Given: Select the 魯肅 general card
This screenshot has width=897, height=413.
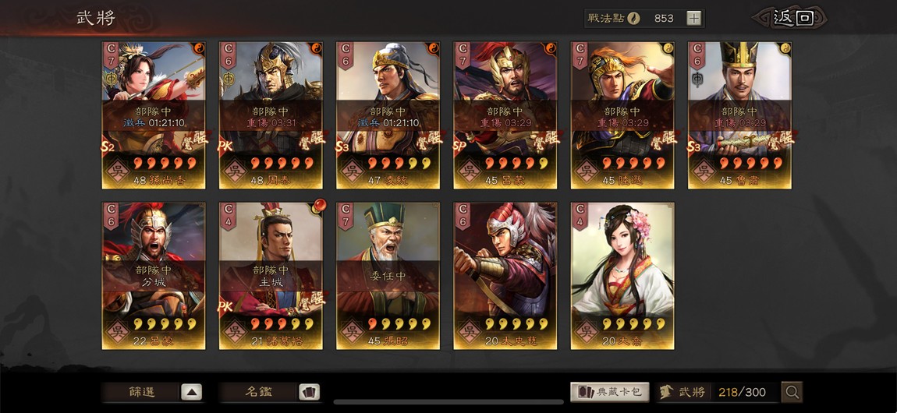Looking at the screenshot, I should click(739, 115).
